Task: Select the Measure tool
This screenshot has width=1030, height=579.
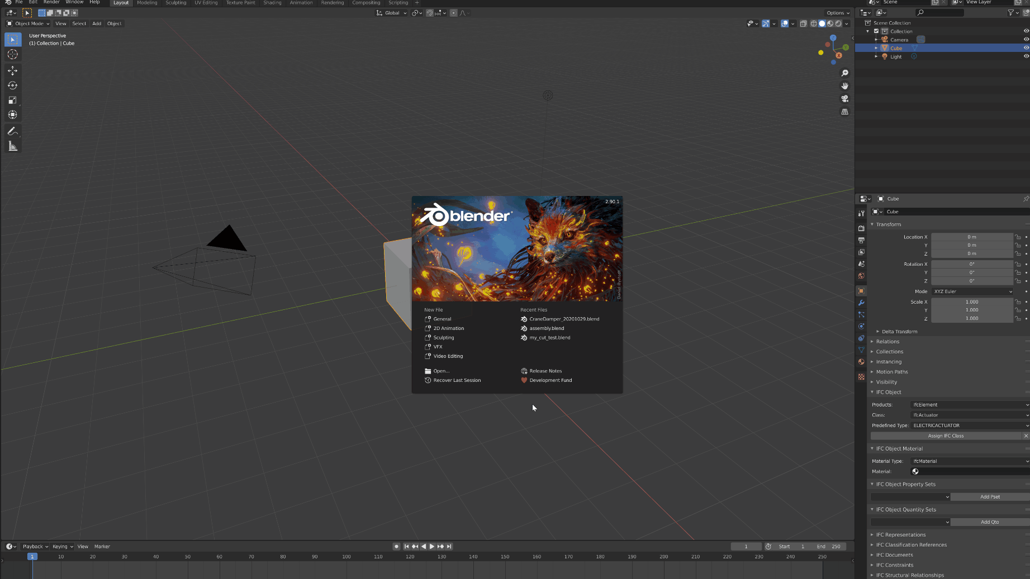Action: pyautogui.click(x=13, y=146)
